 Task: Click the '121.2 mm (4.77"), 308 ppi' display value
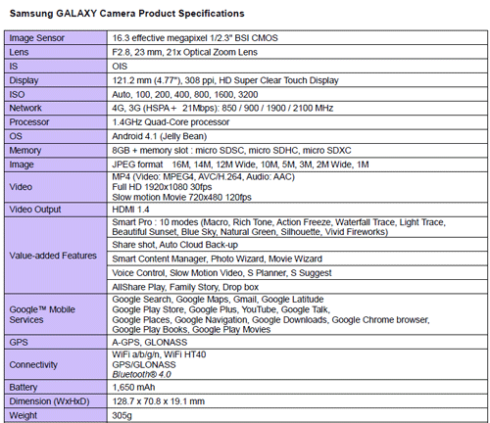coord(225,80)
